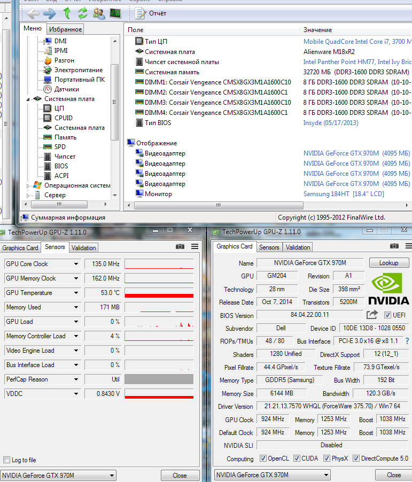The height and width of the screenshot is (482, 412).
Task: Switch to the Меню tab
Action: [33, 28]
